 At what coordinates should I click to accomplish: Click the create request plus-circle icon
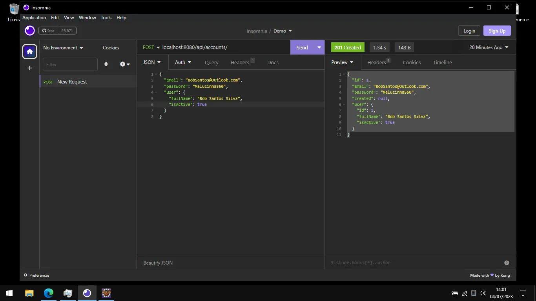125,64
